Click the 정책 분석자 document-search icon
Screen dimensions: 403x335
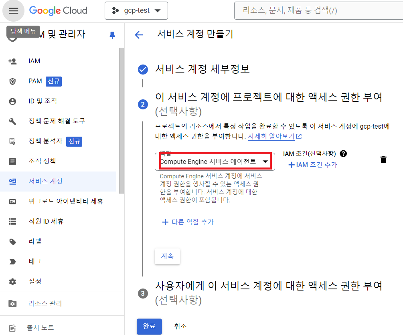[x=12, y=141]
